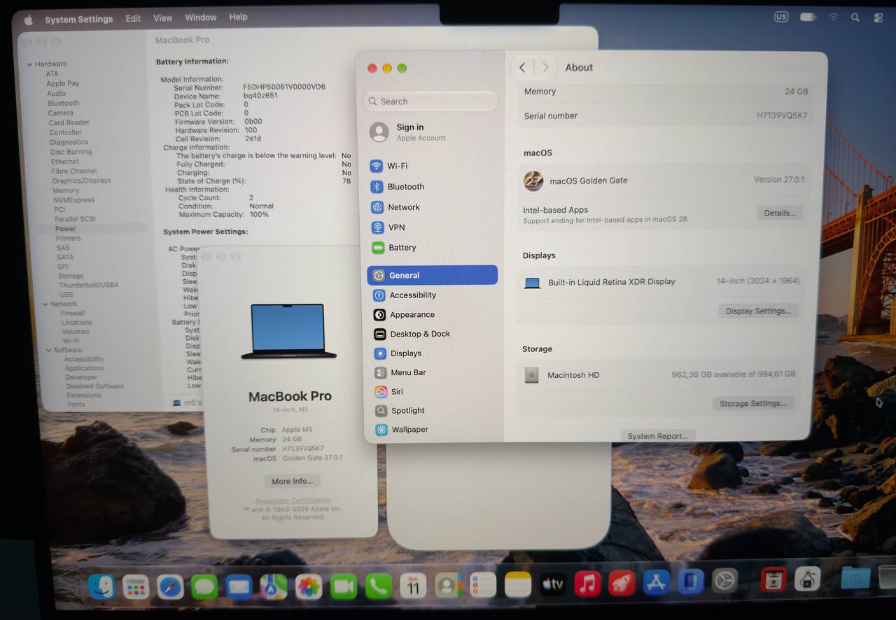Image resolution: width=896 pixels, height=620 pixels.
Task: Open the Help menu
Action: click(x=238, y=17)
